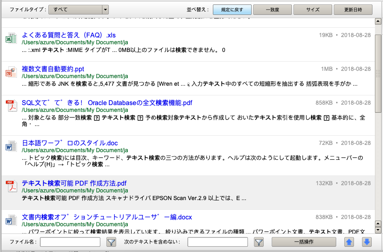The image size is (383, 252).
Task: Click the Word icon for 日本語ワープロのスタイル.doc
Action: point(11,146)
